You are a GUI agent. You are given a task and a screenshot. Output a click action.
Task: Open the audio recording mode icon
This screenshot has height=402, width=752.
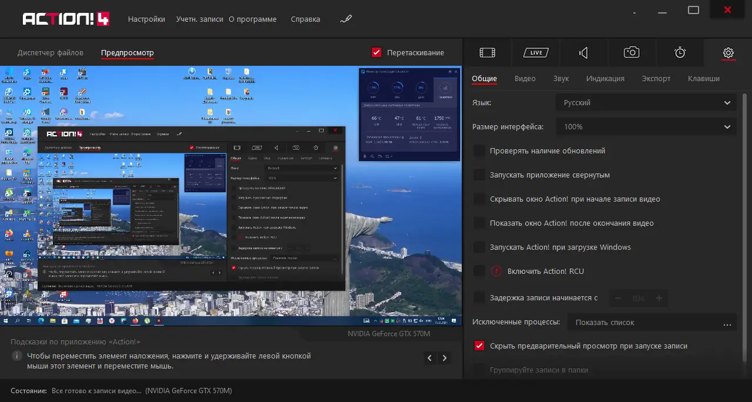click(583, 53)
